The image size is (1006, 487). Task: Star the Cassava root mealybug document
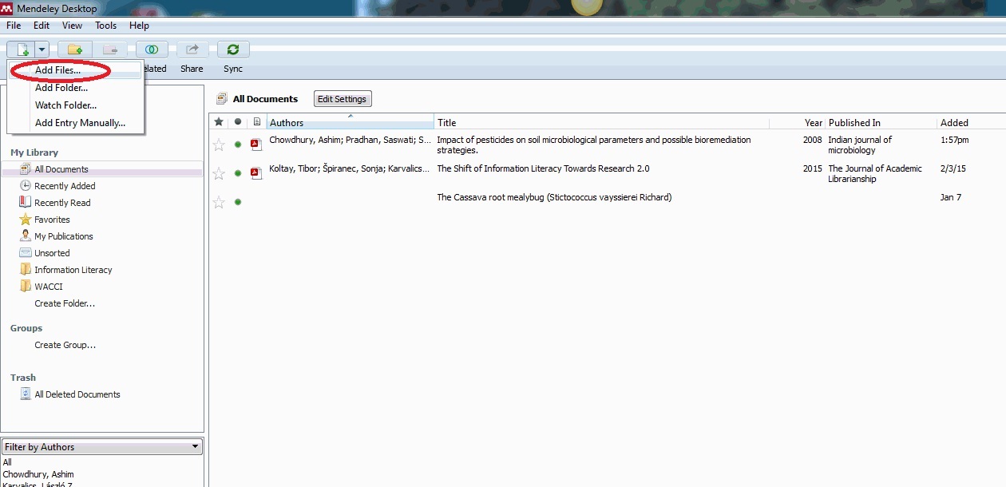pyautogui.click(x=219, y=202)
